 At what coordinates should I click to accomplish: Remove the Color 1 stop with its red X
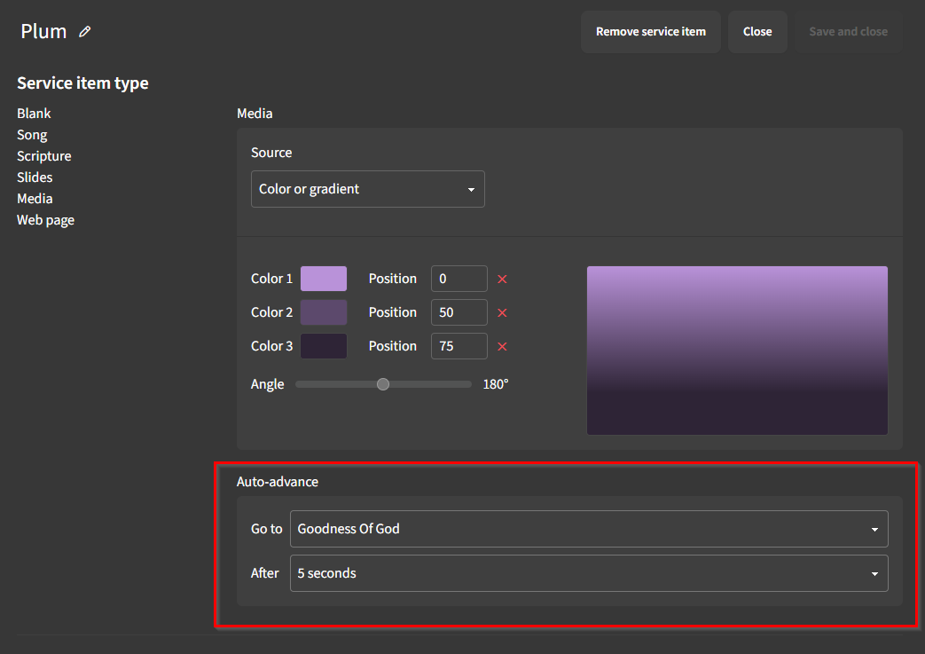(502, 278)
